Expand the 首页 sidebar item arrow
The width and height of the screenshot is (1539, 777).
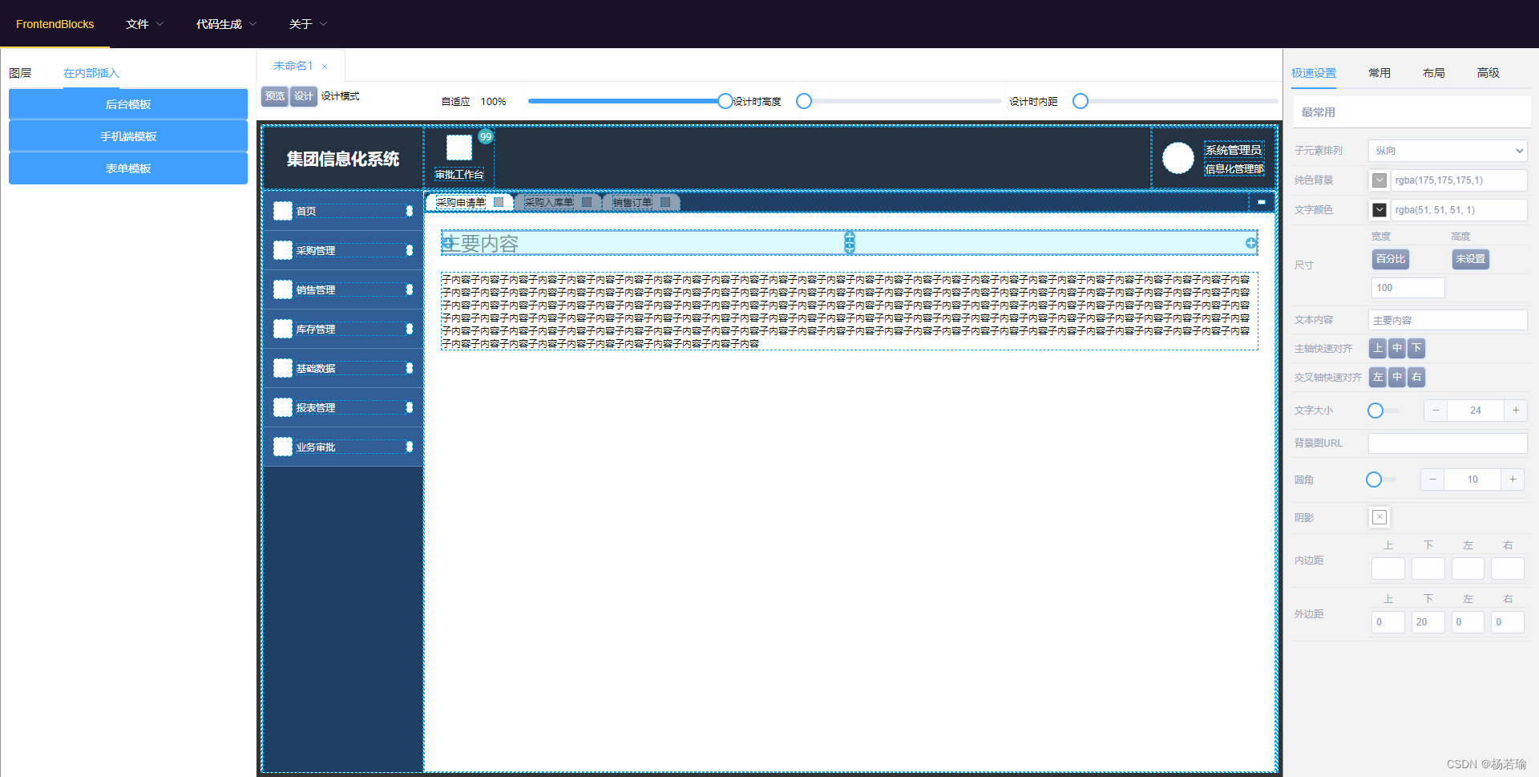410,211
